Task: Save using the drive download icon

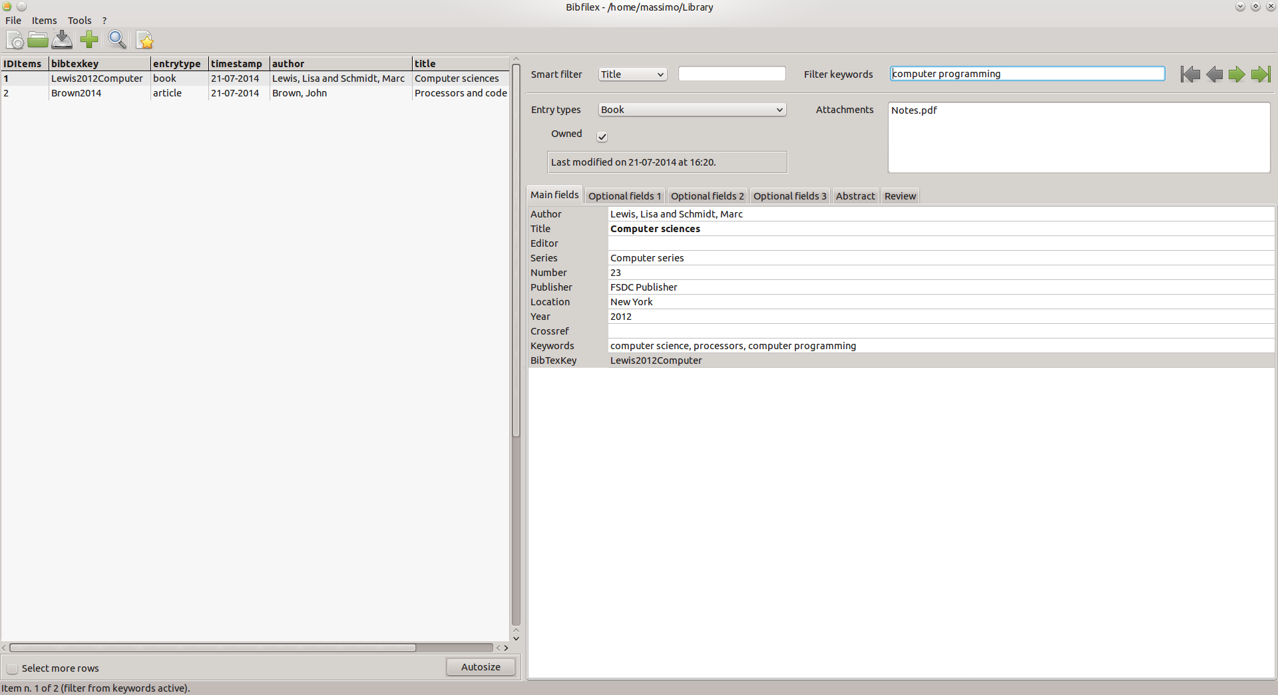Action: click(62, 40)
